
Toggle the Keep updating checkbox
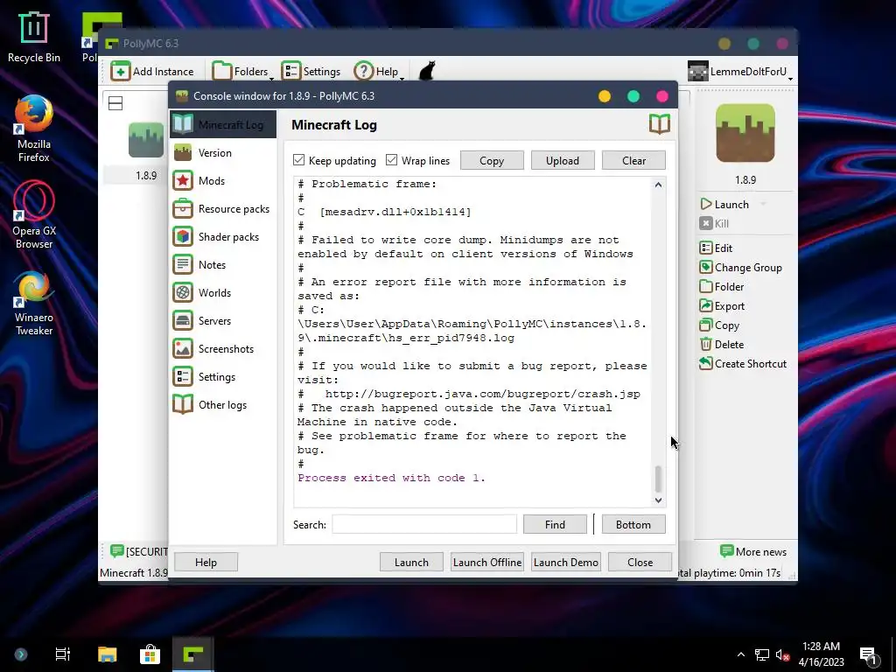tap(299, 160)
